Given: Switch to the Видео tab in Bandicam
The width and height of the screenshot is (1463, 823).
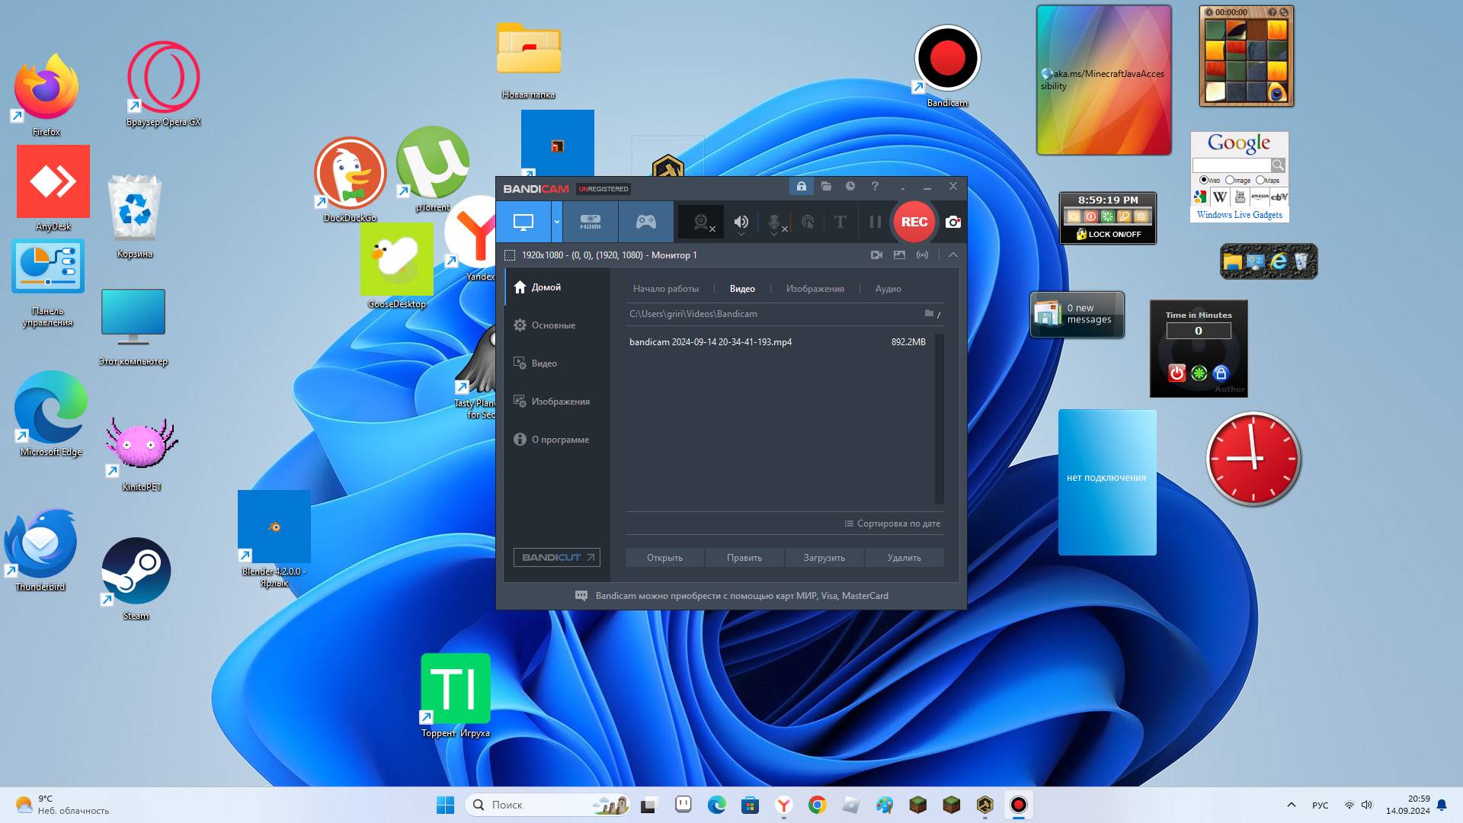Looking at the screenshot, I should coord(742,289).
